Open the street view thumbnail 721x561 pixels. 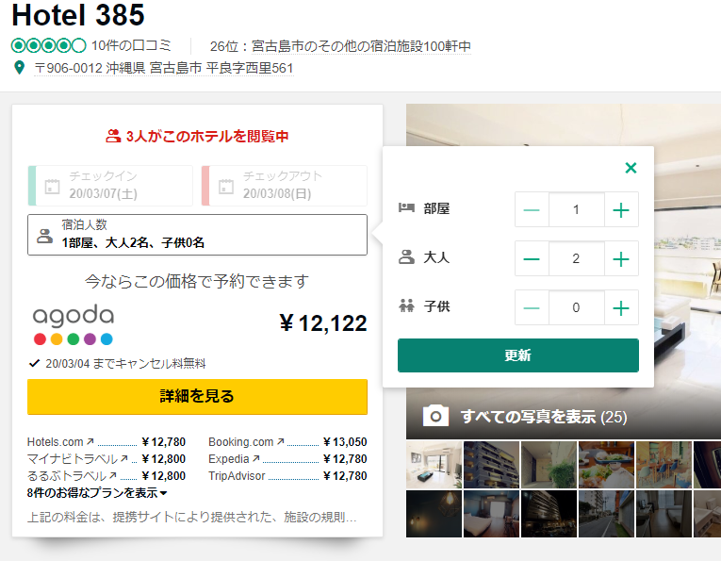point(606,514)
